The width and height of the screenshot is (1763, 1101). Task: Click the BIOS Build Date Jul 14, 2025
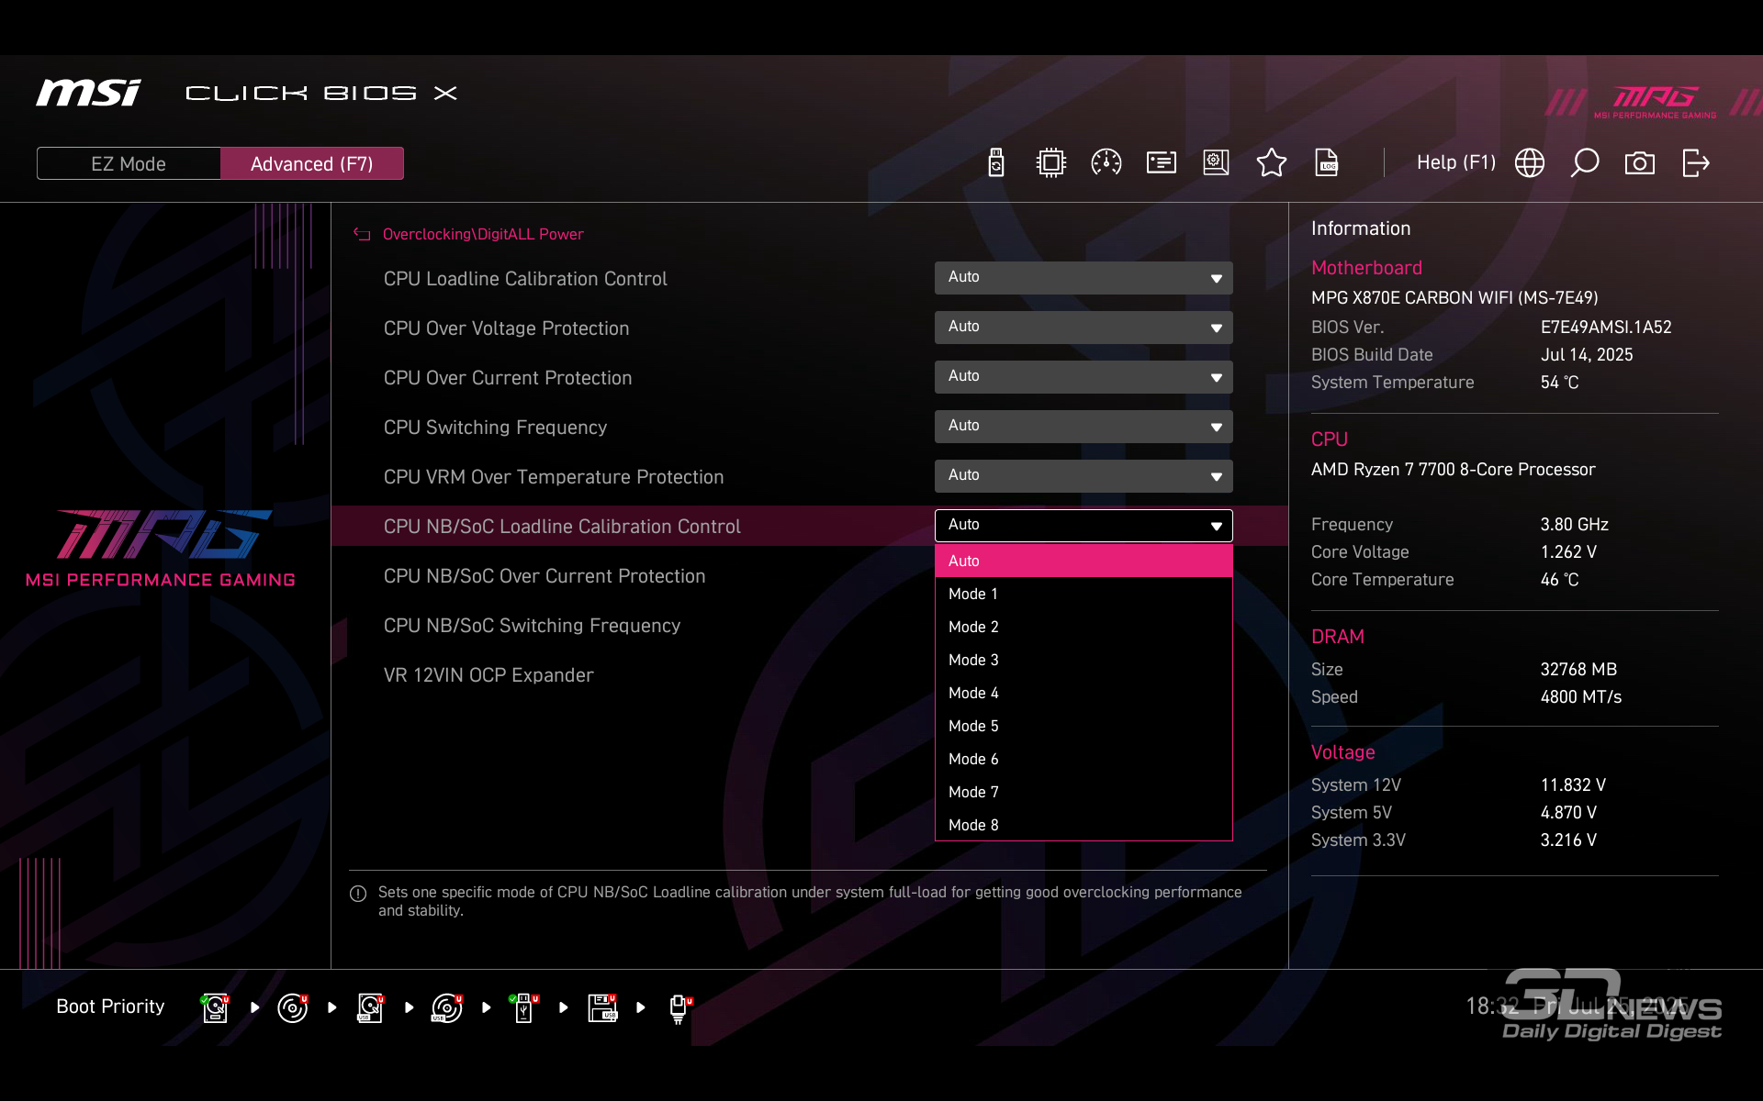click(x=1587, y=355)
